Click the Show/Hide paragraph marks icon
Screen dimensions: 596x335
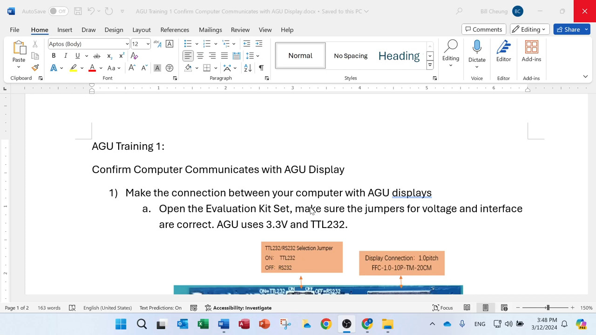pyautogui.click(x=261, y=68)
